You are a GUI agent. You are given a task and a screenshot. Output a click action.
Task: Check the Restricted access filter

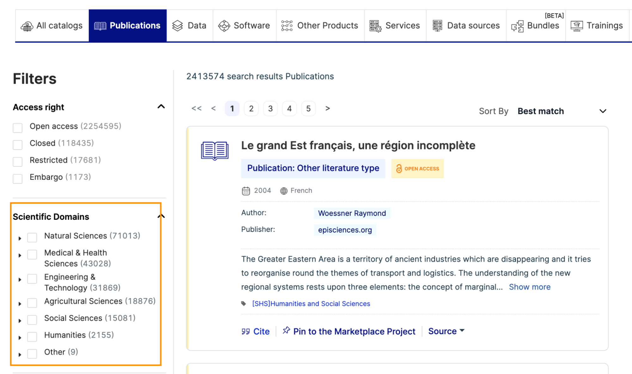[18, 162]
